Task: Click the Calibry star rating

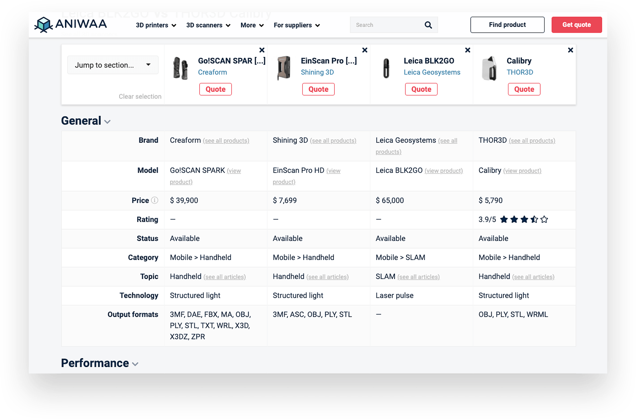Action: click(x=524, y=220)
